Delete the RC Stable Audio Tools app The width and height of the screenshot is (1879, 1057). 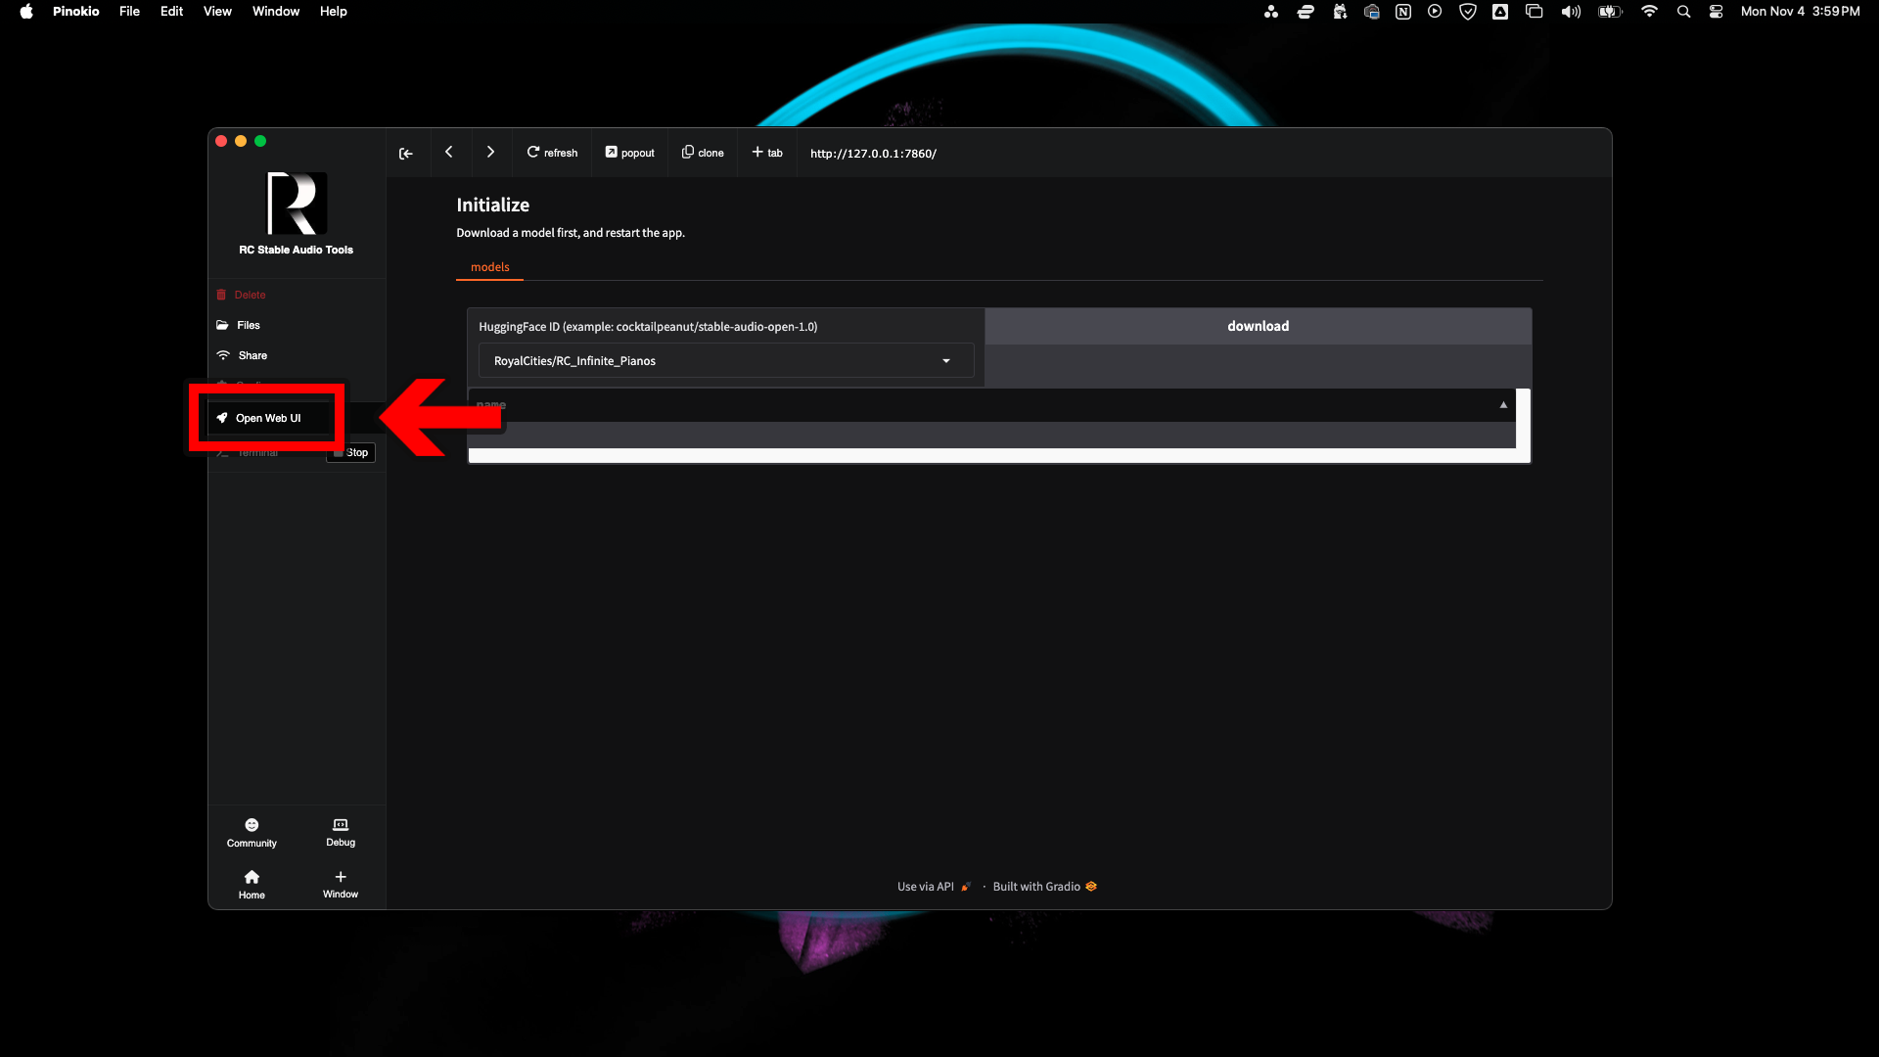coord(241,295)
